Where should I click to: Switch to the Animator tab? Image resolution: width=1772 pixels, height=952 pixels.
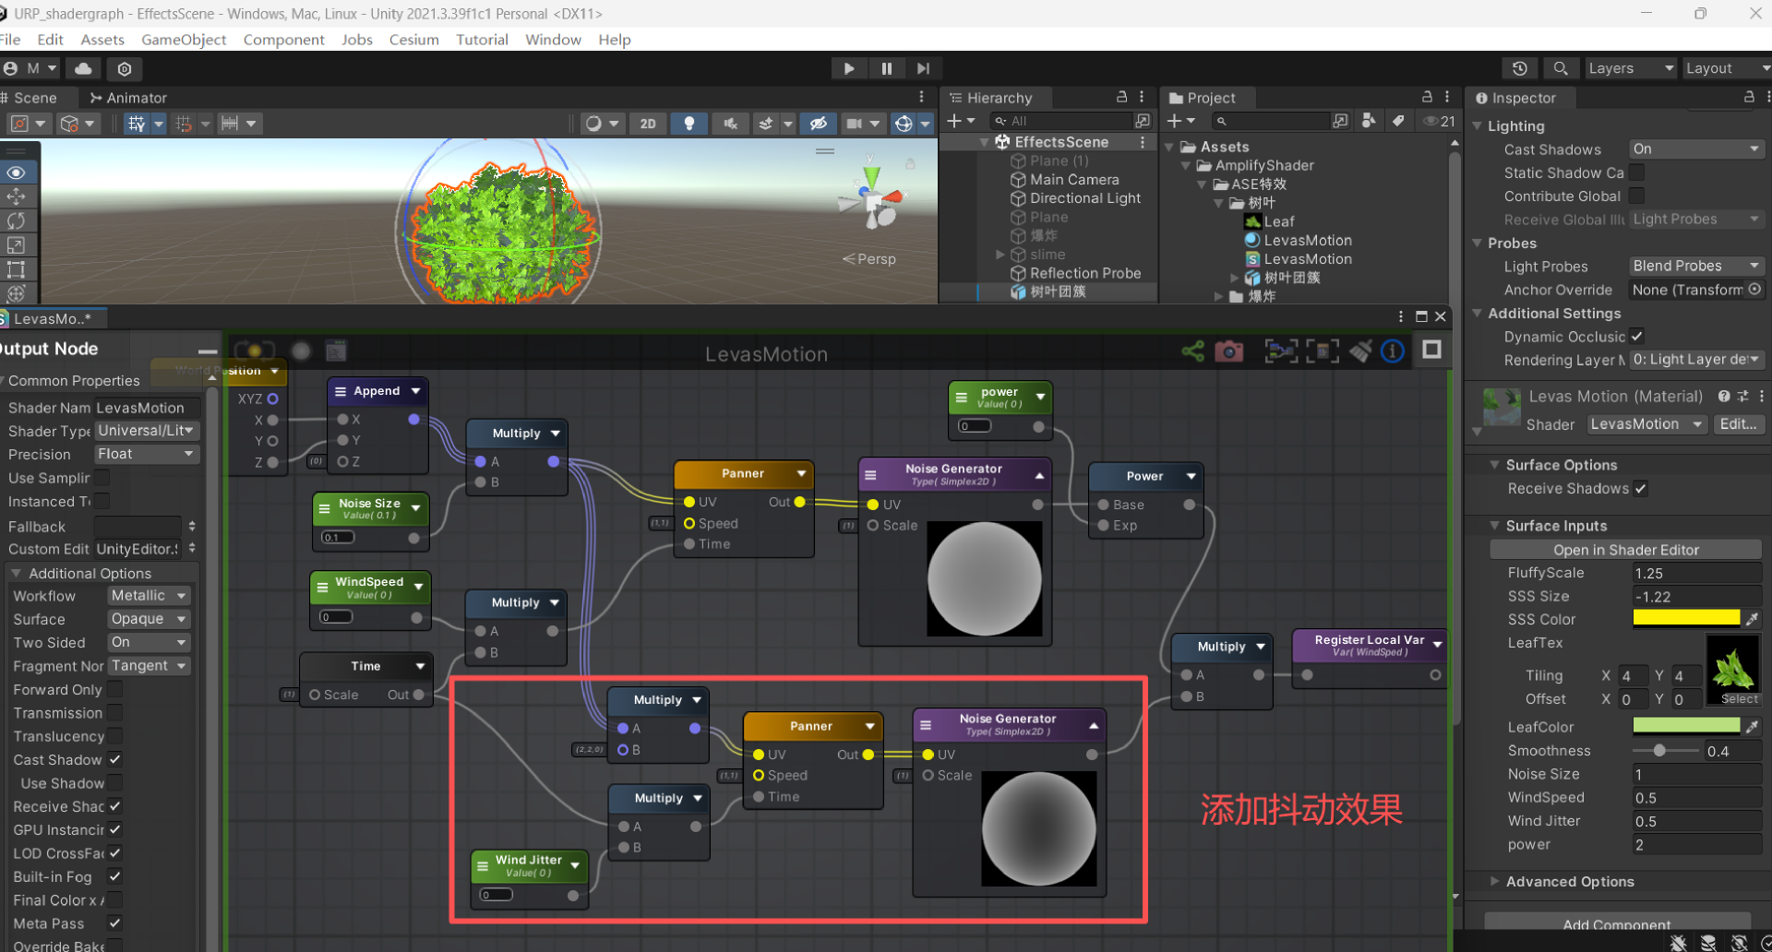128,98
